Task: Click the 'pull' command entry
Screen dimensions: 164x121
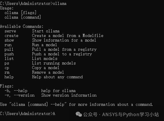Action: [9, 50]
